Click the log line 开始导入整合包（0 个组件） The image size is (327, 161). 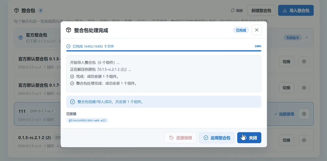[95, 62]
